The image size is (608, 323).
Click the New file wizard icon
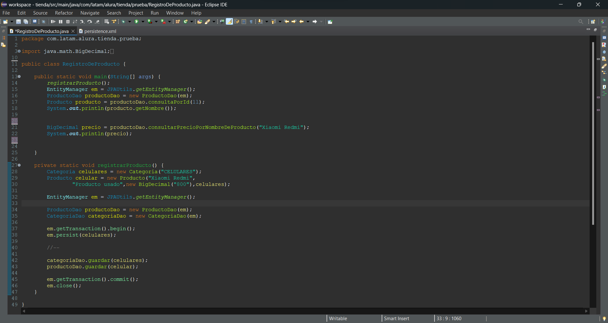click(x=5, y=22)
